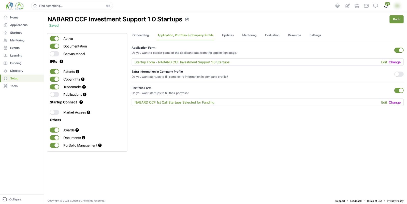Enable the Canvas Model switch
This screenshot has width=407, height=204.
tap(54, 54)
